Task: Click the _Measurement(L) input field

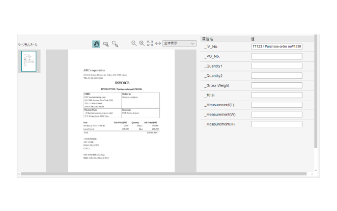Action: click(277, 105)
